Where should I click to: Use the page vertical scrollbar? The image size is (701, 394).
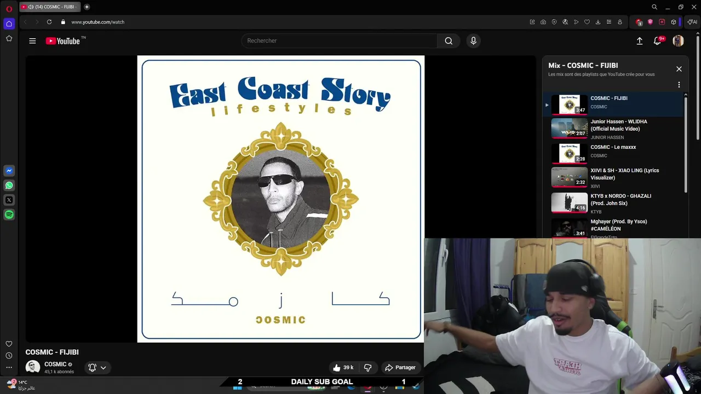[x=698, y=89]
